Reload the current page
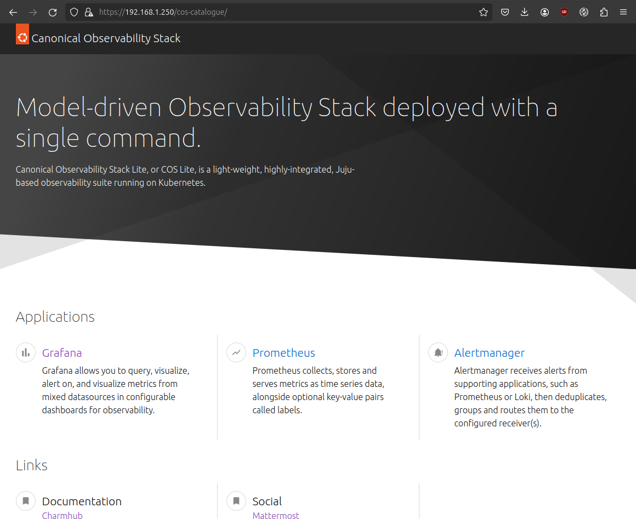 coord(53,12)
